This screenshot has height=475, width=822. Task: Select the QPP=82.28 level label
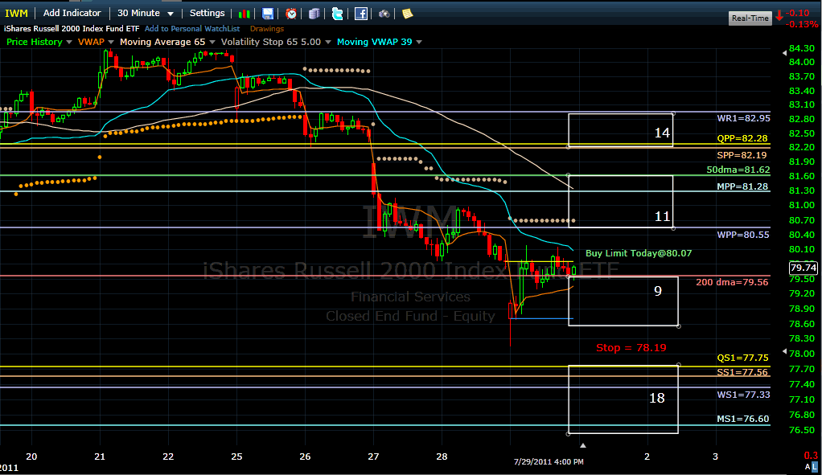(x=742, y=138)
